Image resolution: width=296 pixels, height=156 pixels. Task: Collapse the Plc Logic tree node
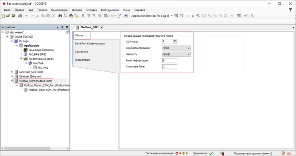click(12, 41)
